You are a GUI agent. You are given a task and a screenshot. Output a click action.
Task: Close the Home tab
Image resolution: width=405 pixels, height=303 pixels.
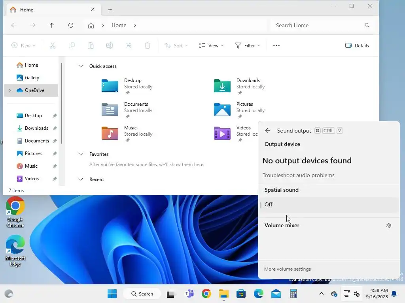93,9
